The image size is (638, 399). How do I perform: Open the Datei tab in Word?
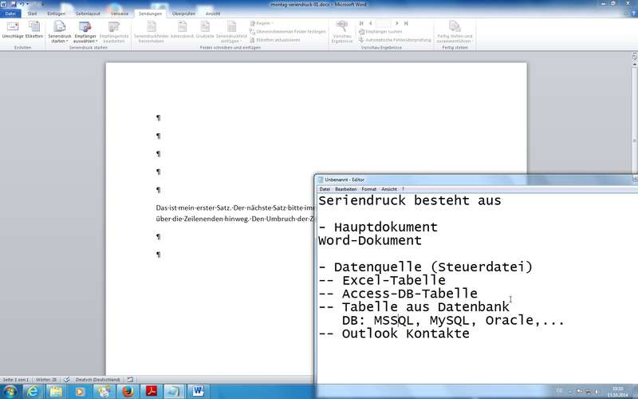(10, 14)
